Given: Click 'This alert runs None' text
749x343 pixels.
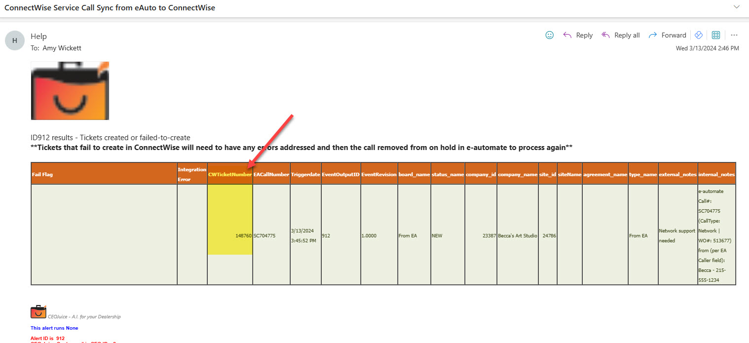Looking at the screenshot, I should pos(54,328).
